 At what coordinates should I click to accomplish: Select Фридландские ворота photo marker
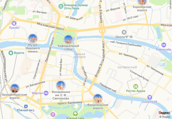(98, 98)
